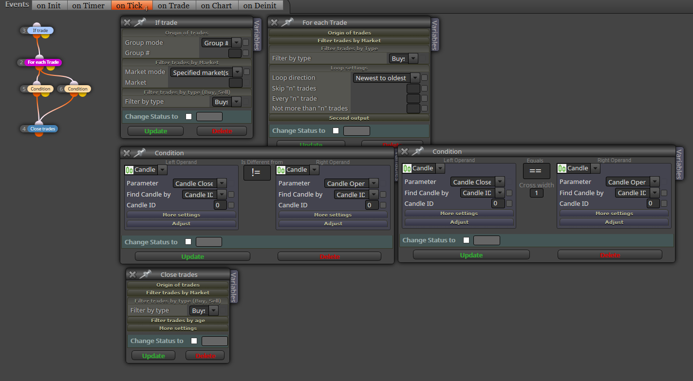Click the == equals operator icon
This screenshot has height=381, width=693.
[x=536, y=171]
